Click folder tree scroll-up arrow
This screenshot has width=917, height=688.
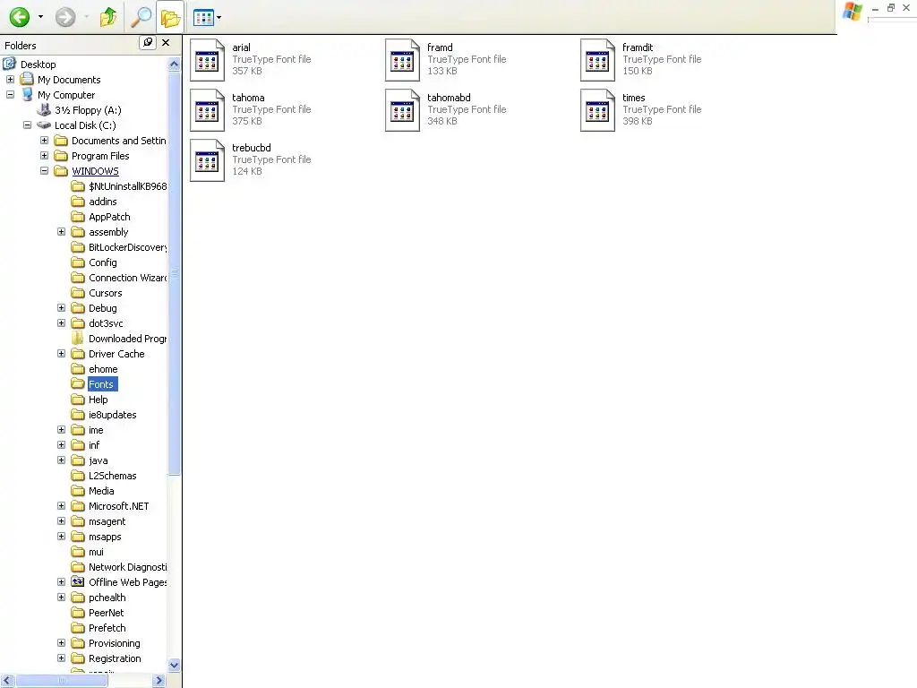tap(174, 64)
